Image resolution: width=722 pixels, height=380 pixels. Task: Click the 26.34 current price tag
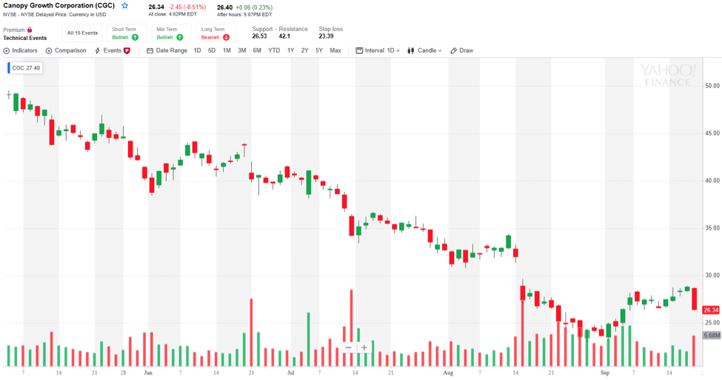coord(711,310)
